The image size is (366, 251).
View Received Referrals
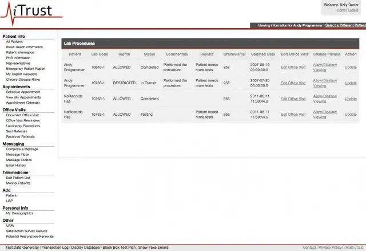point(21,136)
